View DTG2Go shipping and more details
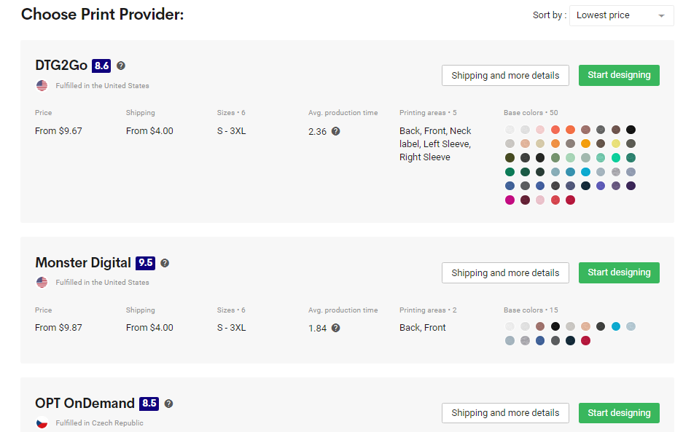 [505, 75]
